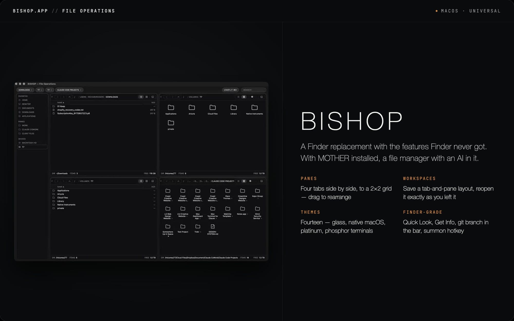Click the Unsplit button
The width and height of the screenshot is (514, 321).
[x=230, y=90]
